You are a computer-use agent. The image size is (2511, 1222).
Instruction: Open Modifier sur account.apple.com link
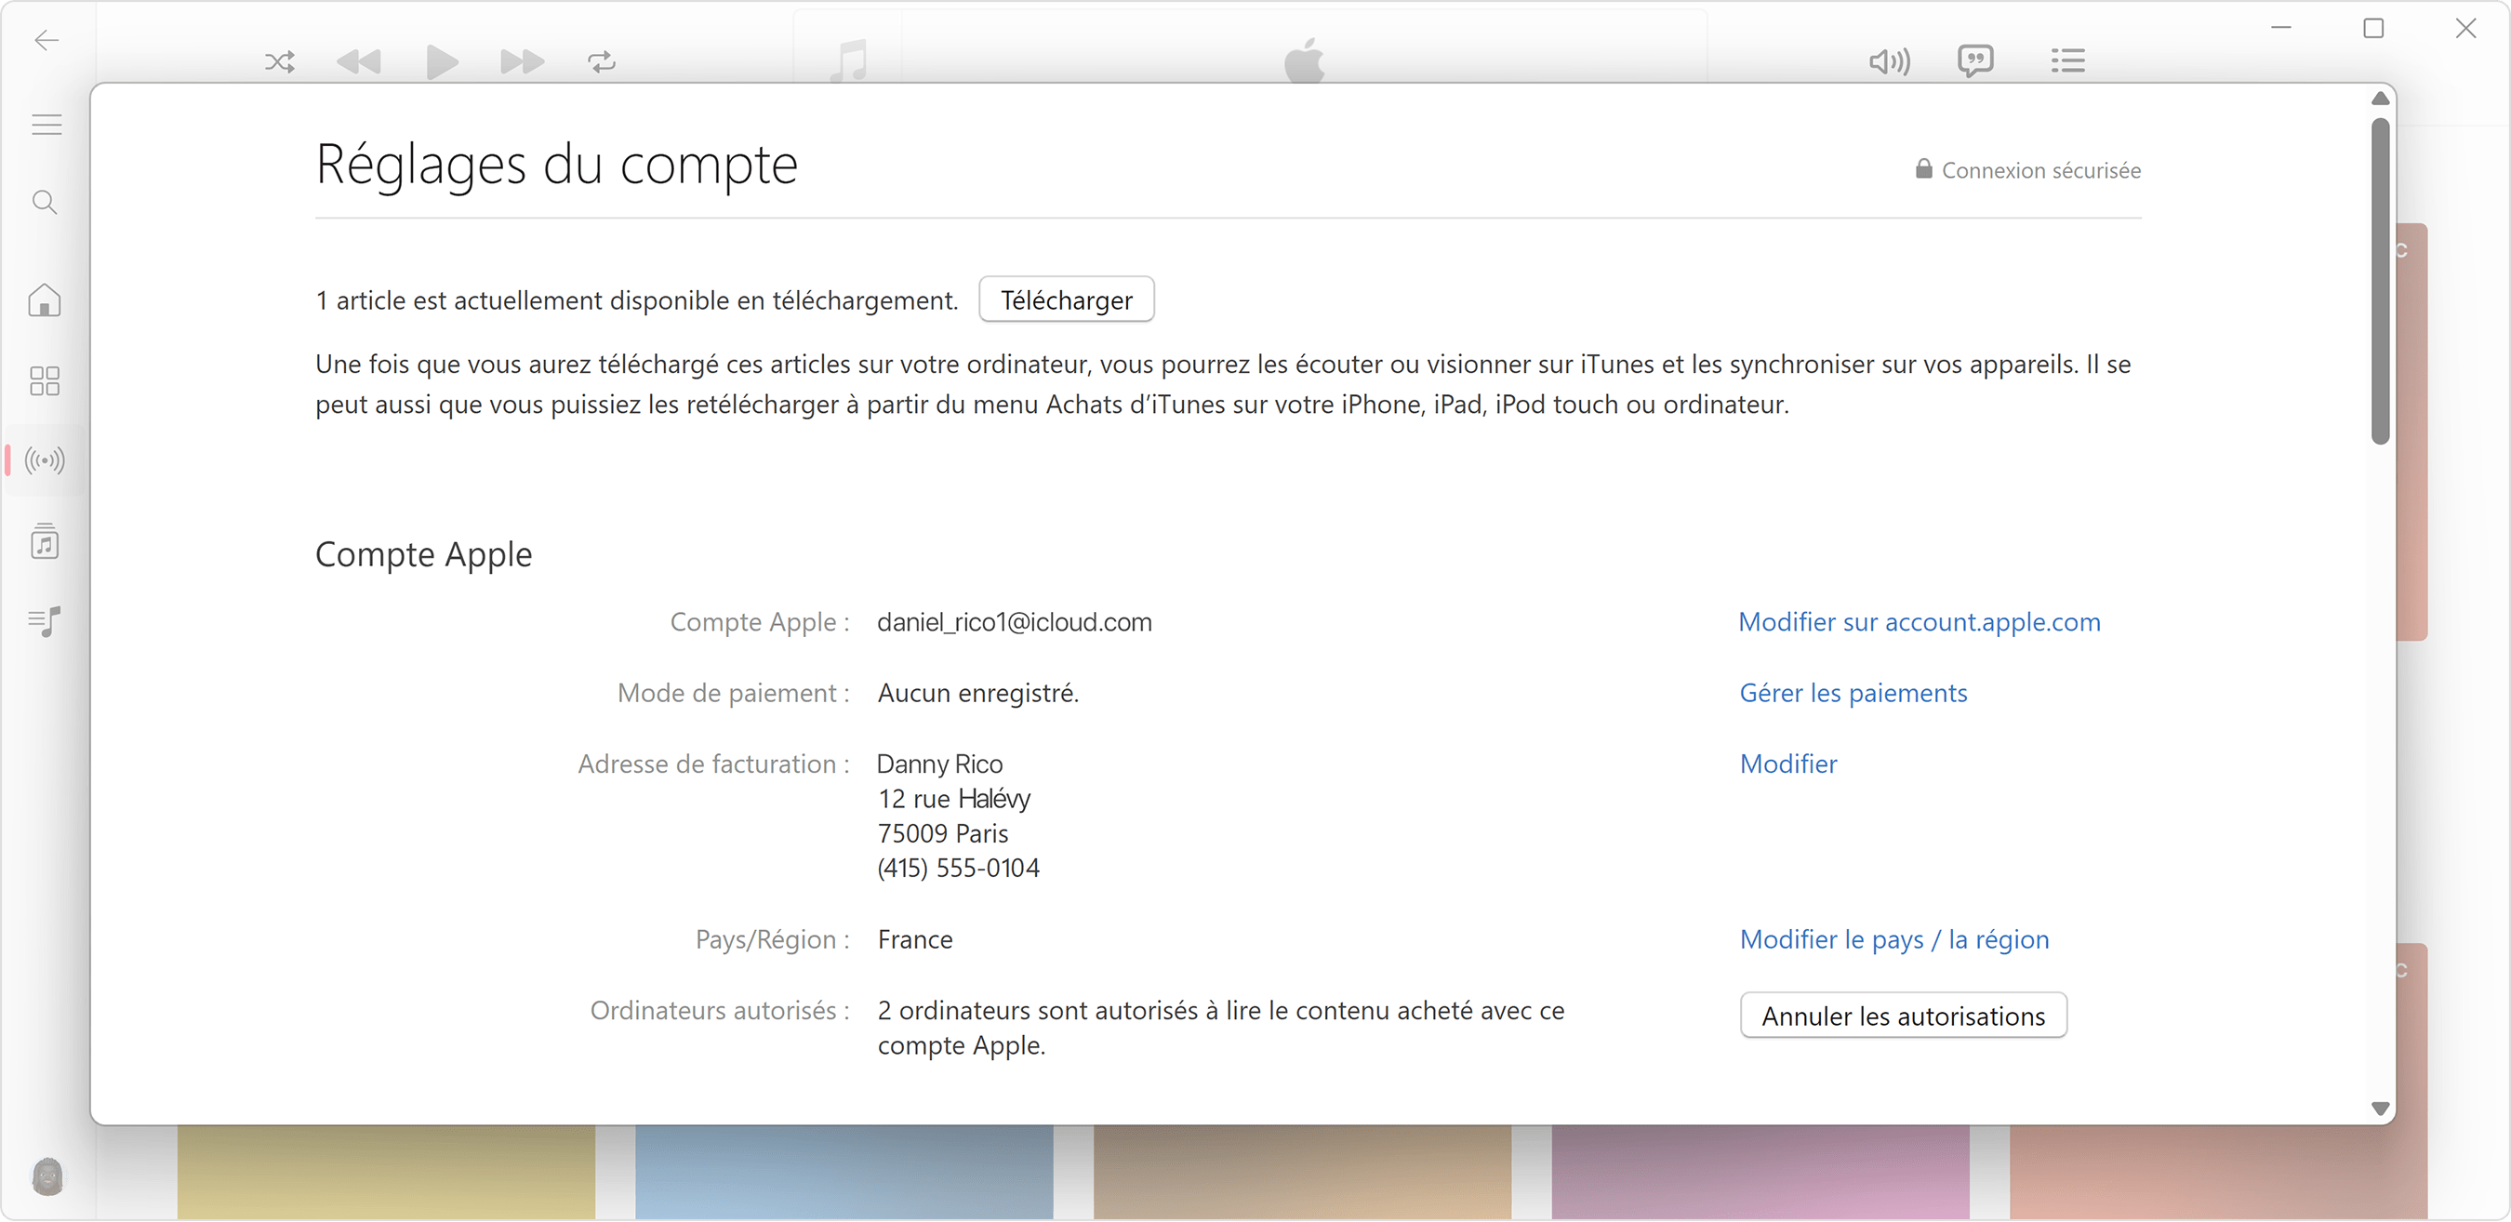[x=1920, y=622]
